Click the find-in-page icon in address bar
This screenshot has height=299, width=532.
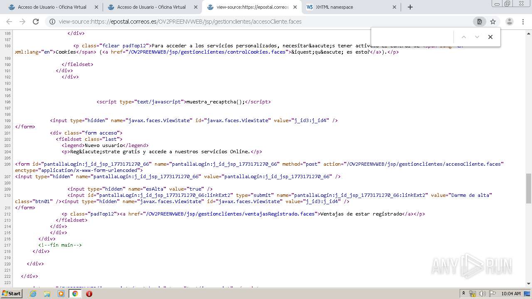point(479,22)
